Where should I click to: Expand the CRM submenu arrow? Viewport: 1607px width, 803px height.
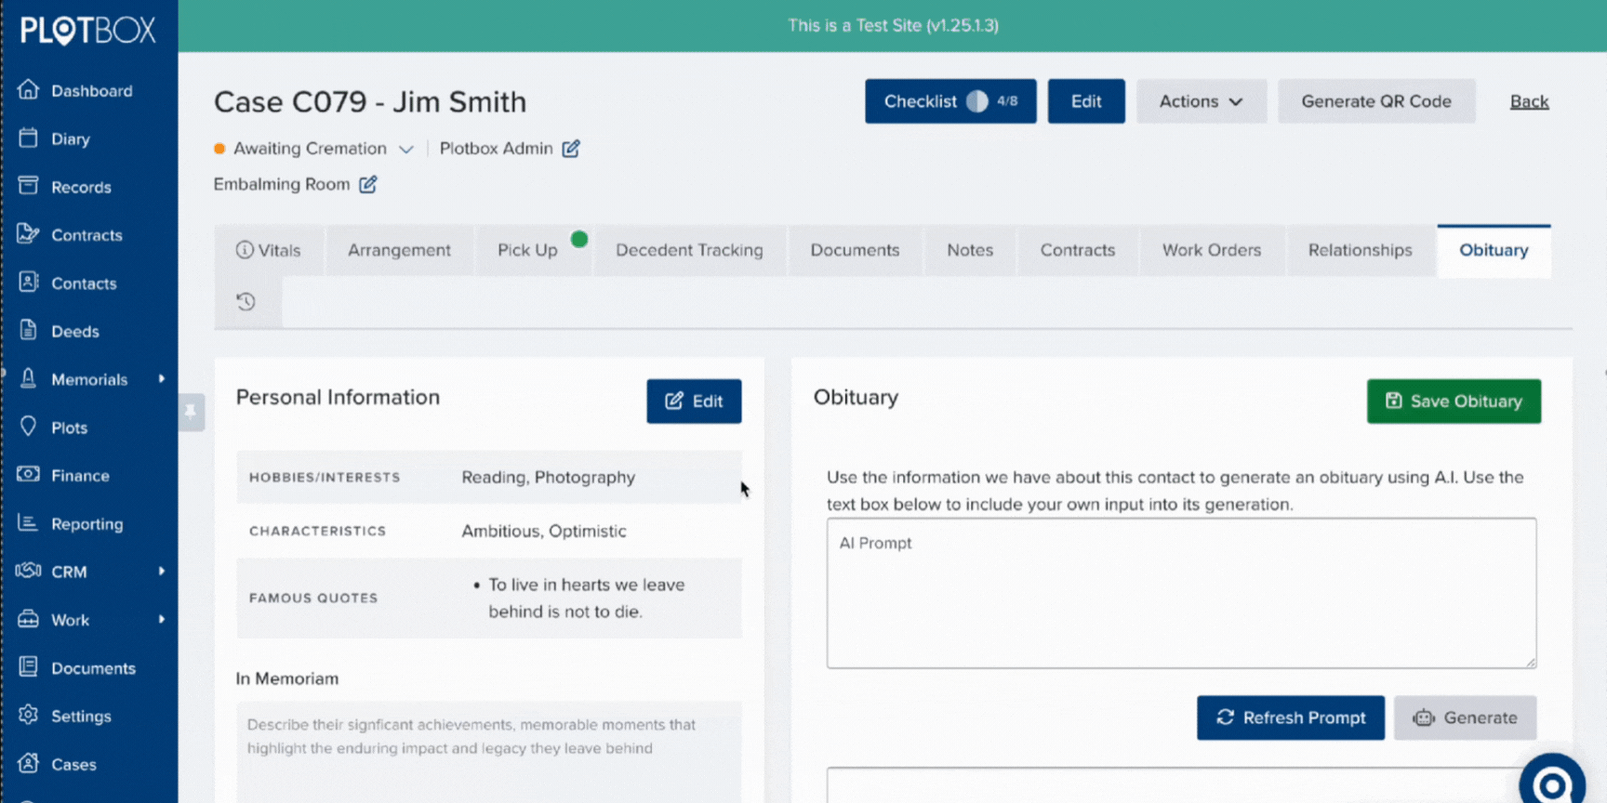161,572
